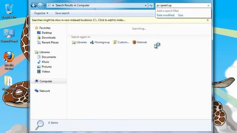Click the Favorites star icon
The width and height of the screenshot is (237, 133).
(36, 28)
